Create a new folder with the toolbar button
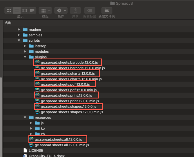The height and width of the screenshot is (157, 194). tap(106, 10)
